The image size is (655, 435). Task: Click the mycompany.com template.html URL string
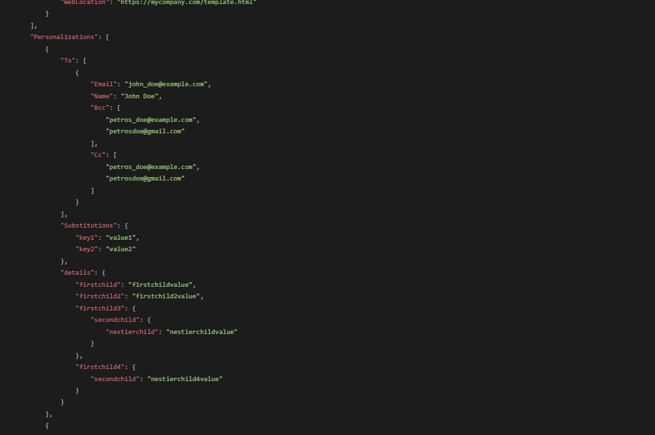tap(186, 3)
